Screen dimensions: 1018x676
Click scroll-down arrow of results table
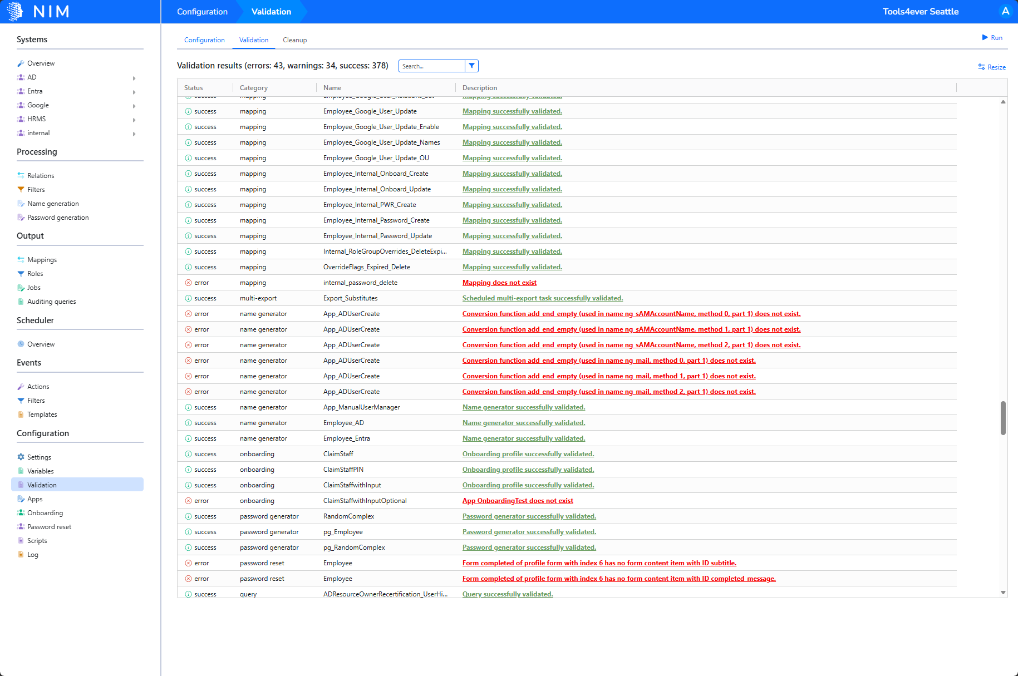coord(1003,593)
